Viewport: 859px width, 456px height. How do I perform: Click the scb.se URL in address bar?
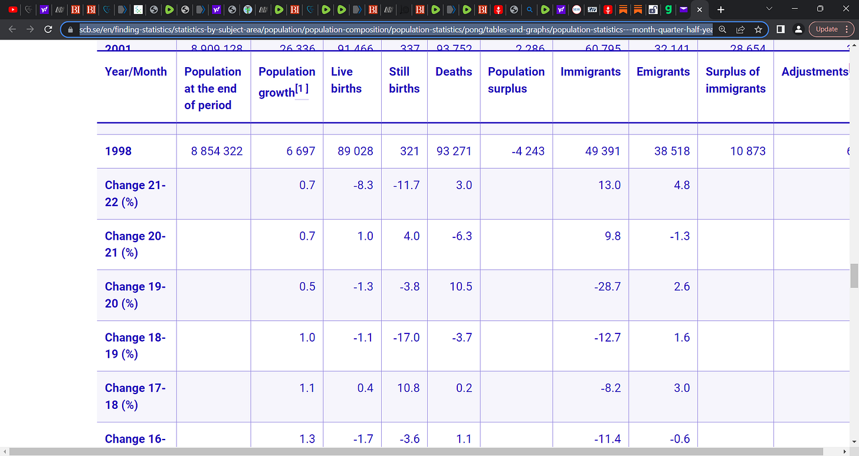[395, 29]
